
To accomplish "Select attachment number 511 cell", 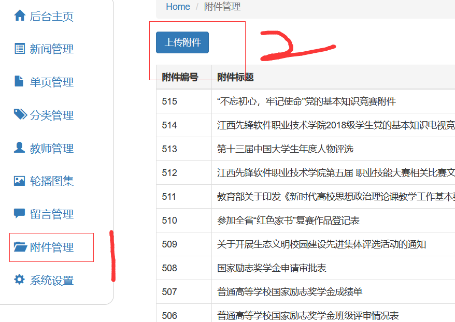I will [184, 197].
